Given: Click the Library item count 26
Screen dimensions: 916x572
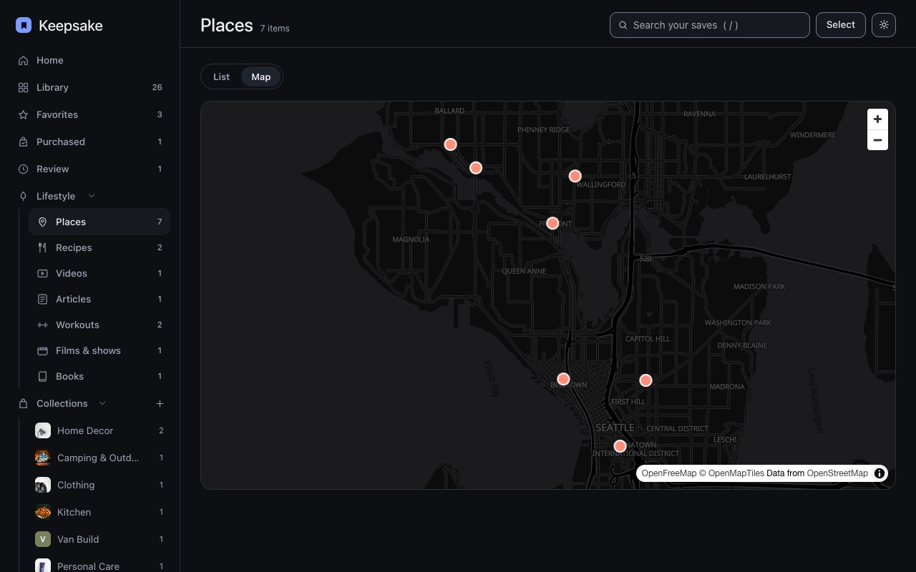Looking at the screenshot, I should [x=157, y=88].
